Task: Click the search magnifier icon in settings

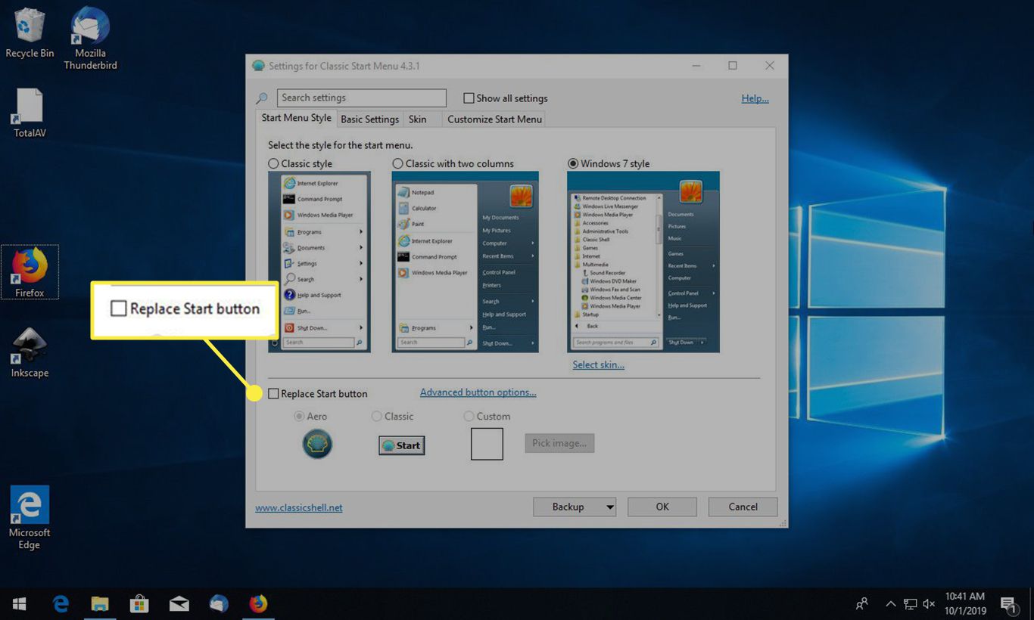Action: click(262, 98)
